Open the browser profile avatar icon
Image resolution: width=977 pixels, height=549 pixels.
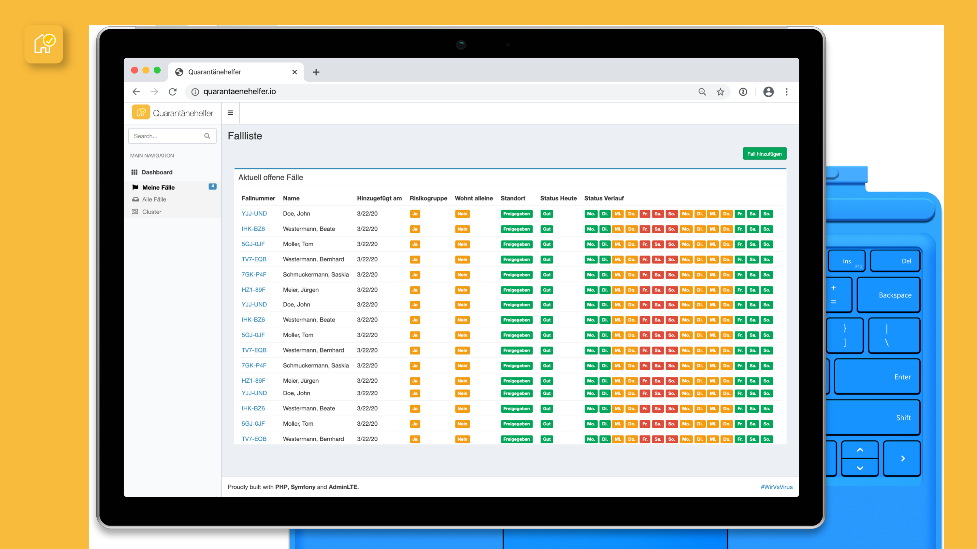click(x=769, y=92)
